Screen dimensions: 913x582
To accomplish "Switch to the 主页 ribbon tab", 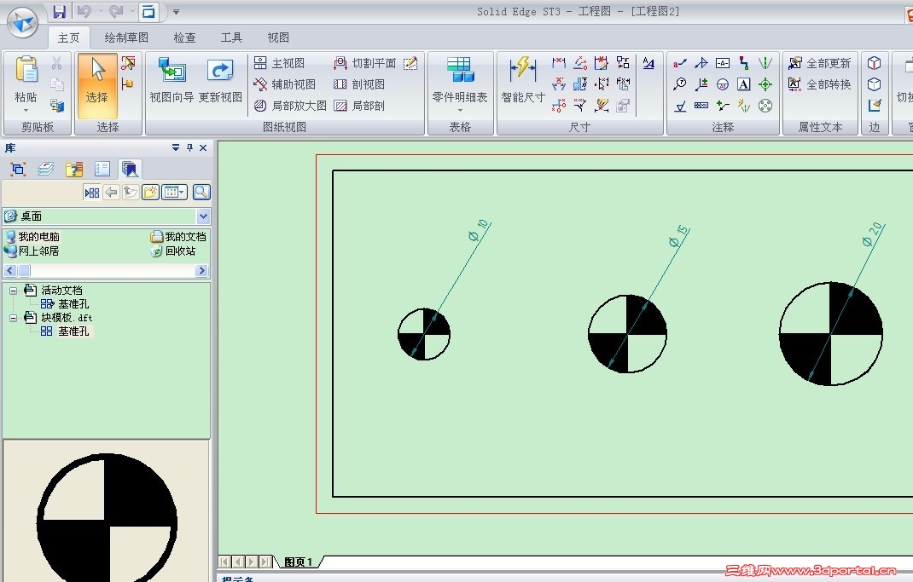I will [x=69, y=37].
